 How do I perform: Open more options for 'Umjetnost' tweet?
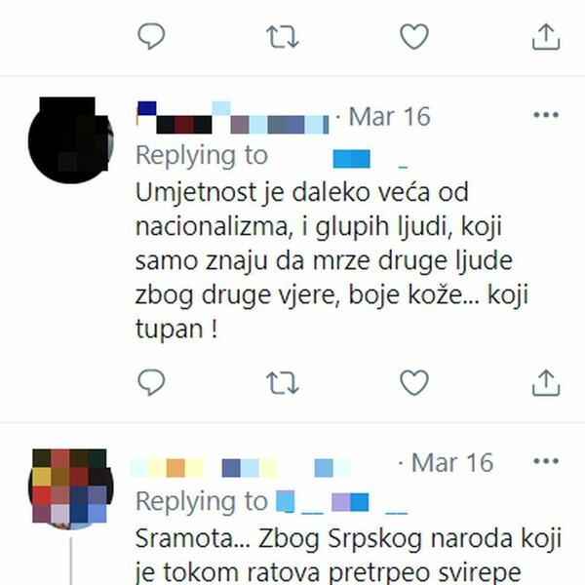pyautogui.click(x=546, y=114)
